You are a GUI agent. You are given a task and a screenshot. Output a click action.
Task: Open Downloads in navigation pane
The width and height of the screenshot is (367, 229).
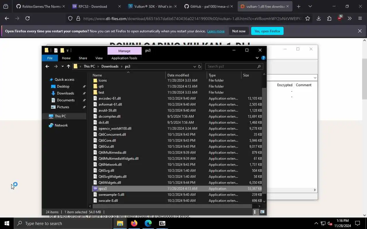pos(65,93)
